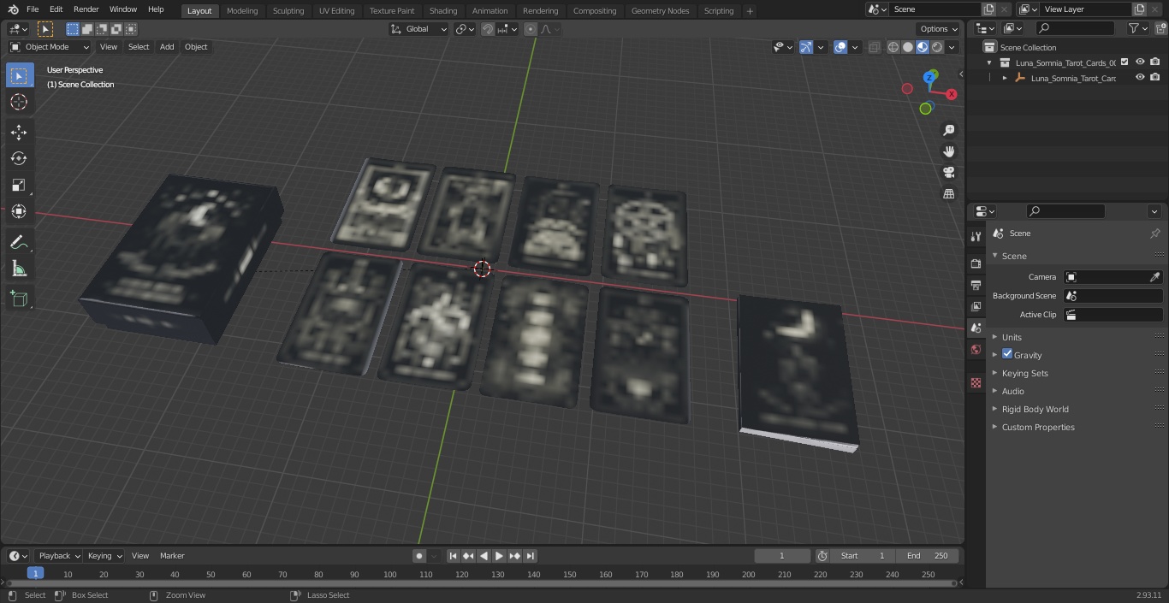The height and width of the screenshot is (603, 1169).
Task: Open the Render menu
Action: pyautogui.click(x=86, y=9)
